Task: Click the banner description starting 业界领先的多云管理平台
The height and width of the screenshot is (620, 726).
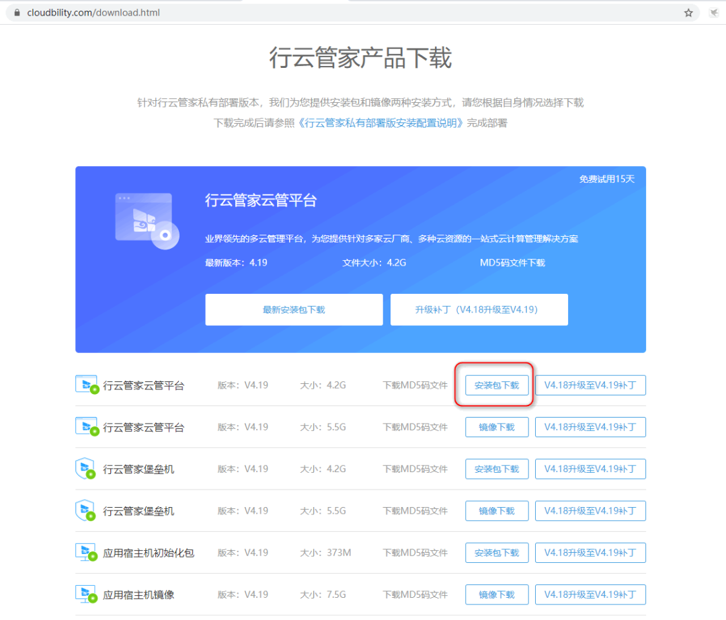Action: (x=392, y=239)
